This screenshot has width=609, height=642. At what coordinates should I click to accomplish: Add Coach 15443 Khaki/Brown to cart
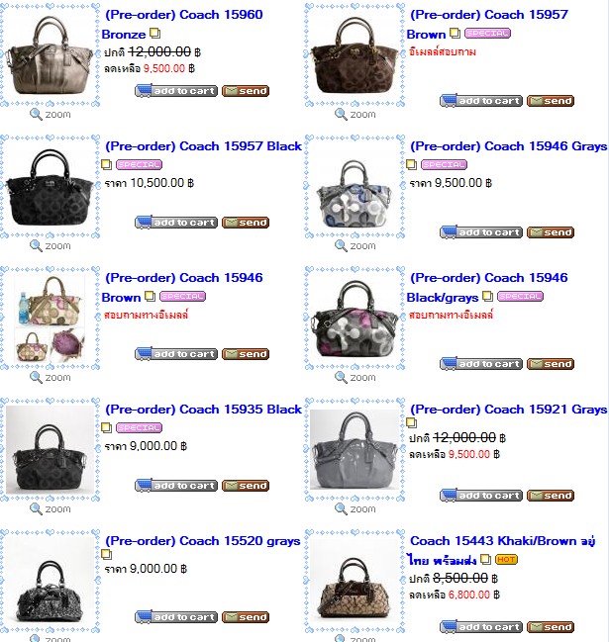(481, 627)
